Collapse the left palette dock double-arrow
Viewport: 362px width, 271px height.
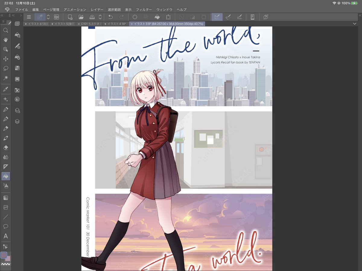[x=2, y=15]
